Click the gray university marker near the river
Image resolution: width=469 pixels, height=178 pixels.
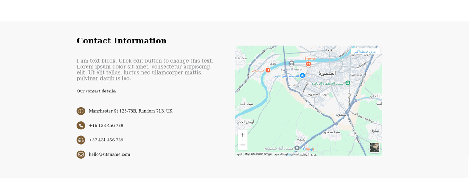coord(292,63)
